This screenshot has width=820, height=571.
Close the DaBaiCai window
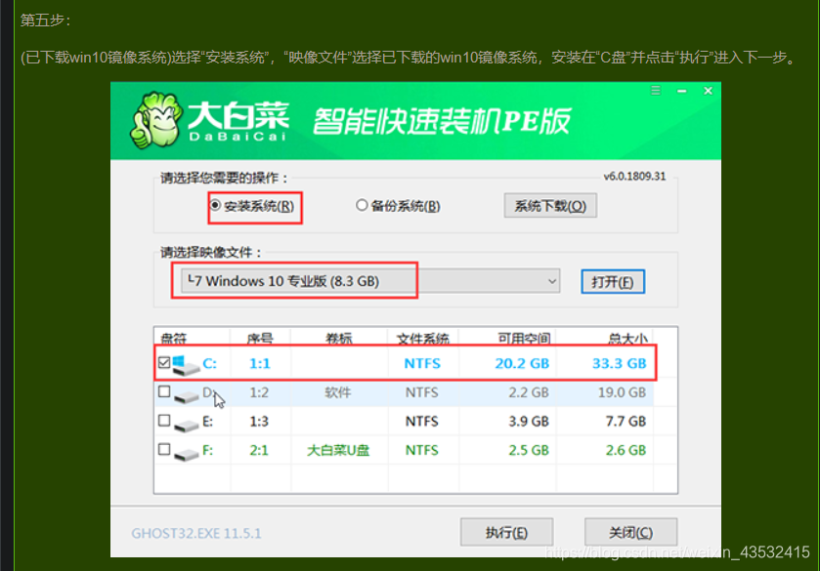tap(708, 91)
